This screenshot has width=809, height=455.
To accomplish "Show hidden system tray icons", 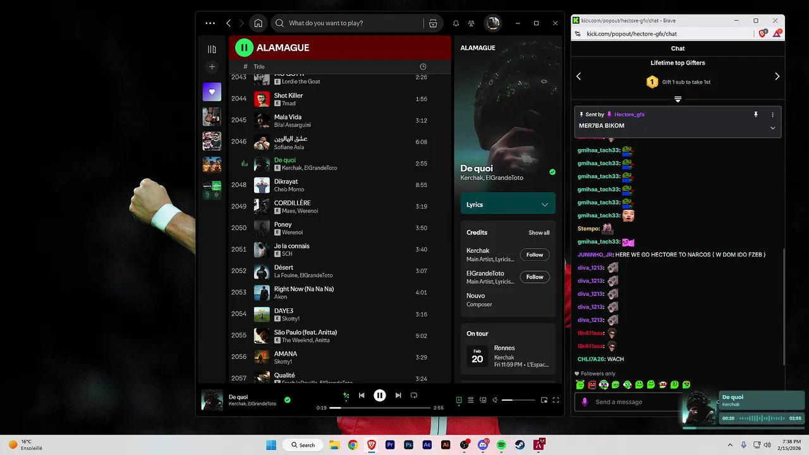I will click(730, 445).
